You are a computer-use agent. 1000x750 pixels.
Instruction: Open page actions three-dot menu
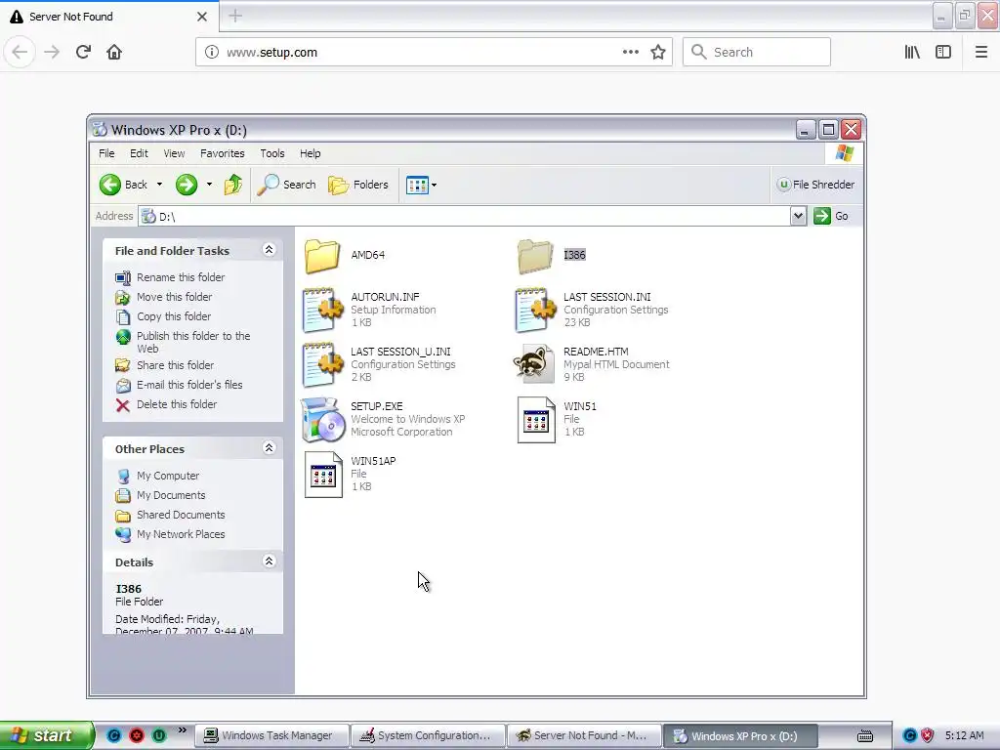[x=631, y=53]
